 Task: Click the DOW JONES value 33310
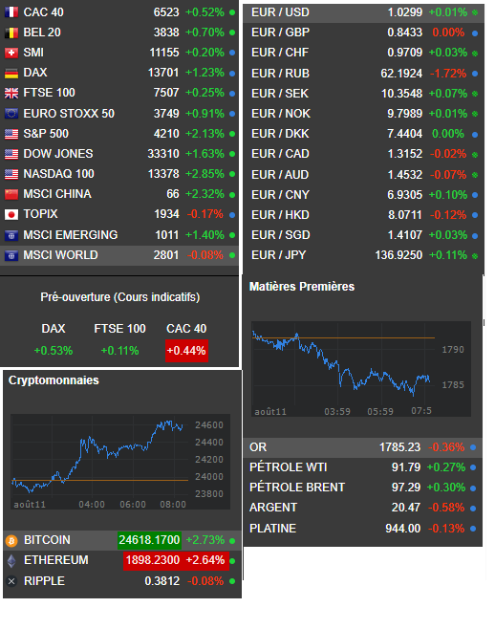tap(163, 154)
